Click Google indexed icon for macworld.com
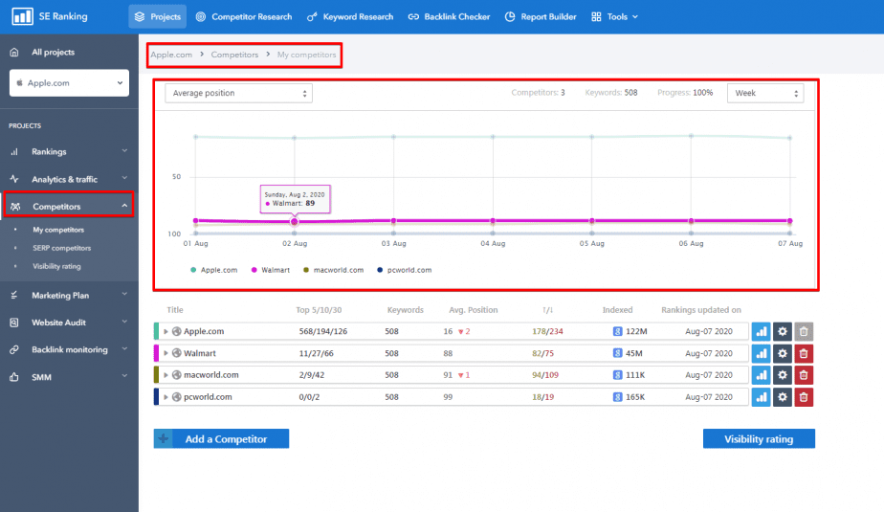Viewport: 884px width, 512px height. pos(617,375)
